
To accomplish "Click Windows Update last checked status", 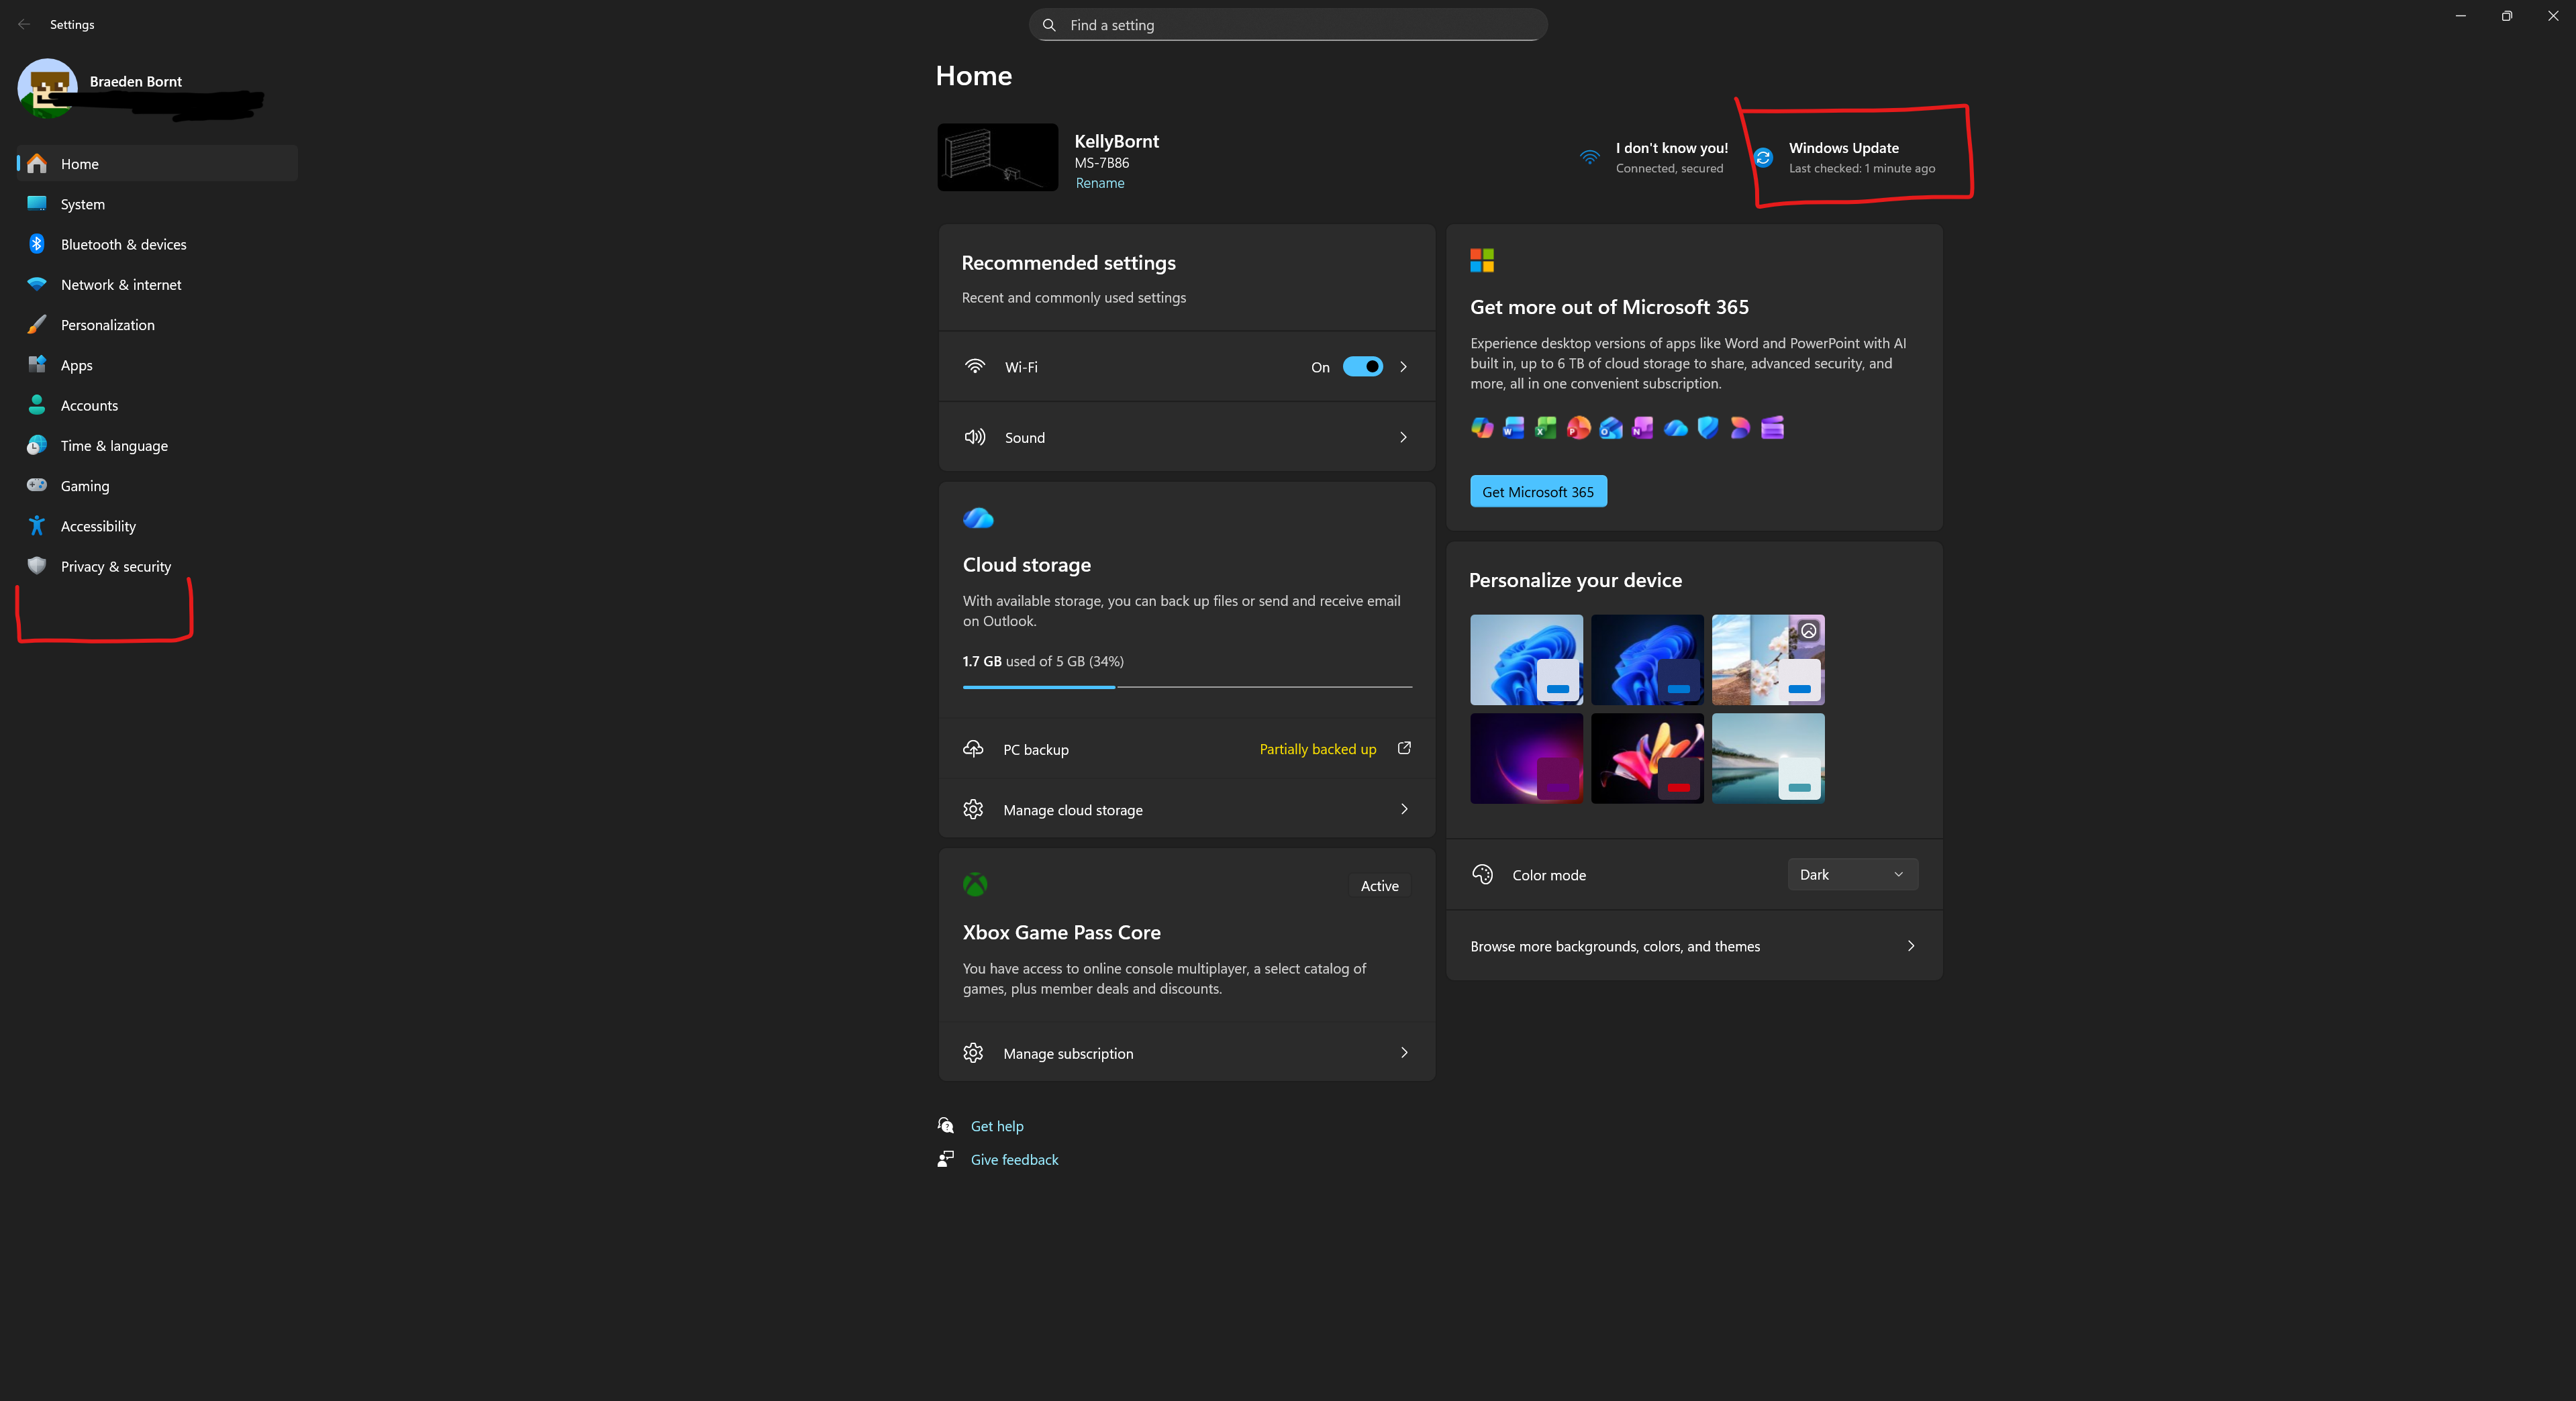I will tap(1861, 168).
